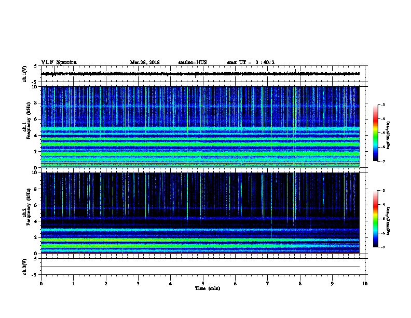Click time-axis tick label "2"

pyautogui.click(x=106, y=284)
